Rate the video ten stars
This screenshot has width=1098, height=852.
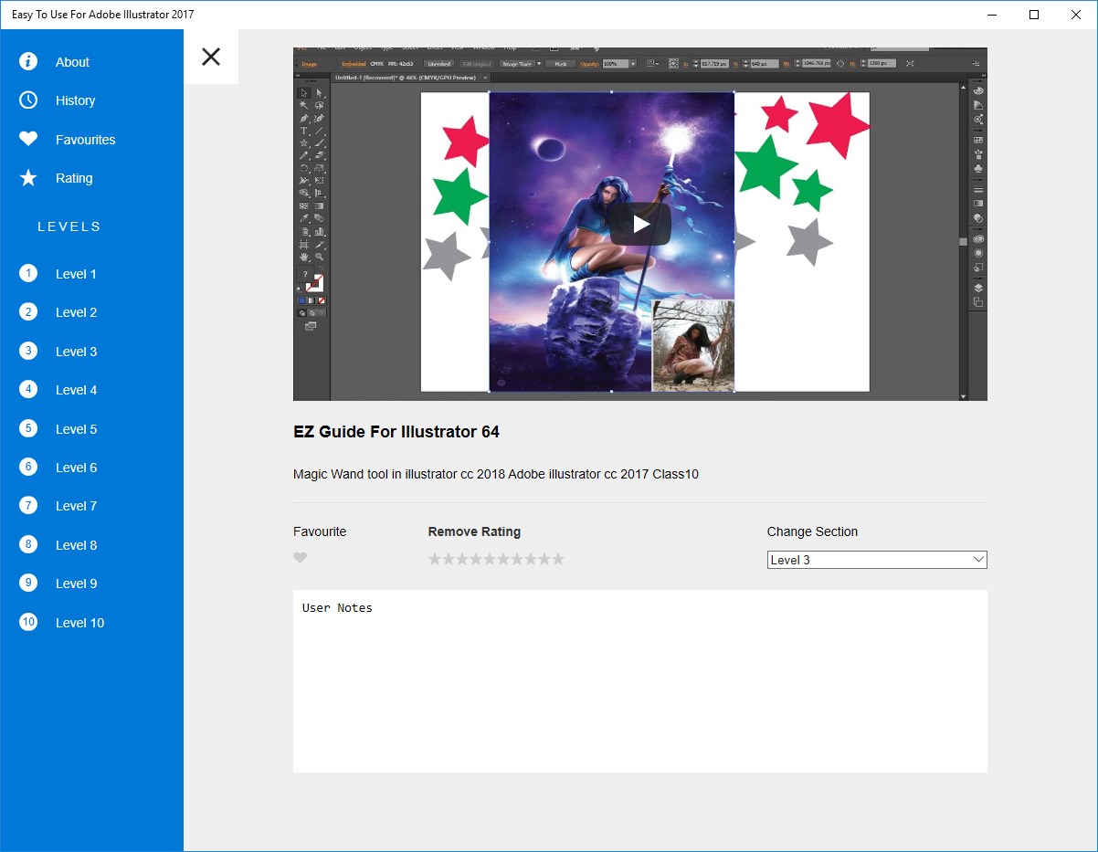(x=558, y=559)
